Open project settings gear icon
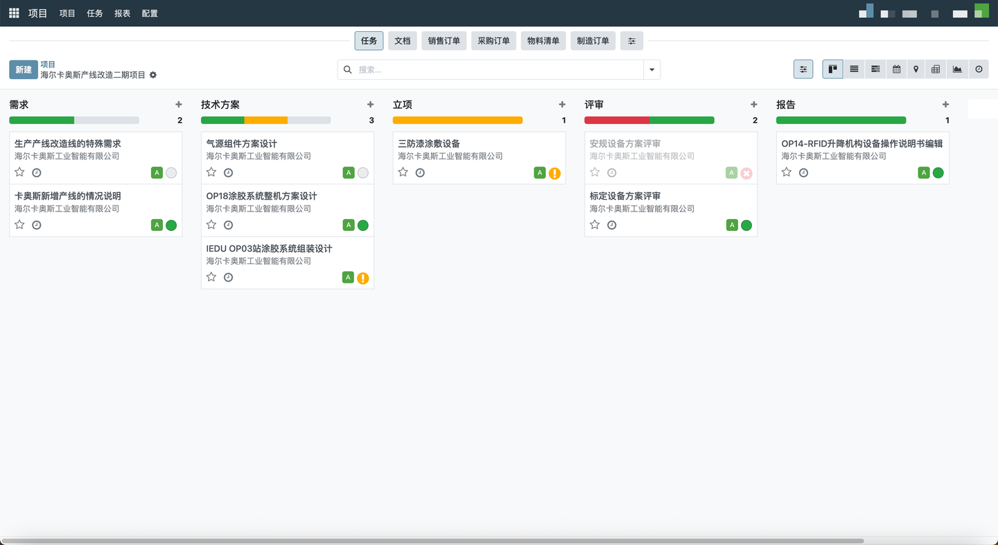 tap(153, 75)
